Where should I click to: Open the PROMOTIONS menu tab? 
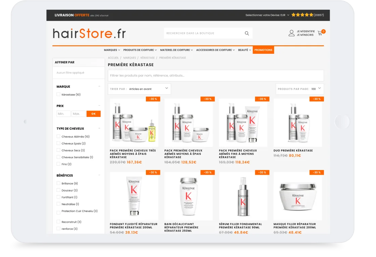263,50
